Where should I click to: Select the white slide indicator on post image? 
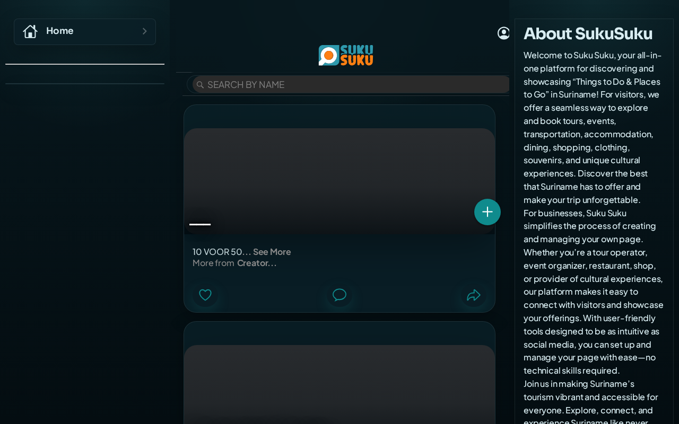200,225
